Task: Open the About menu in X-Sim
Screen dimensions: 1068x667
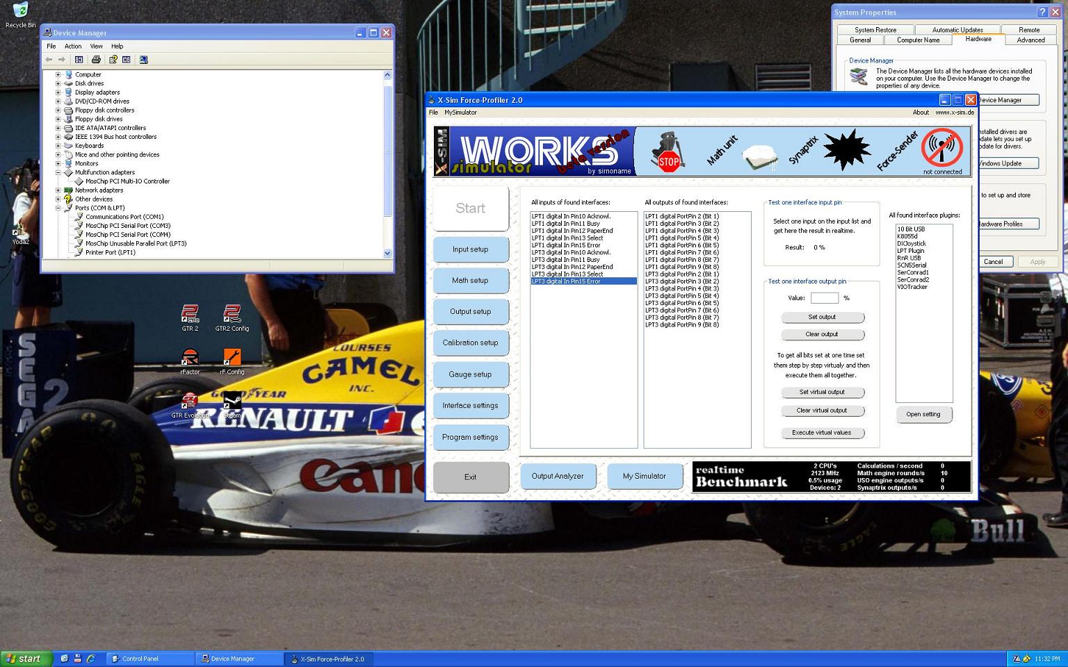Action: [921, 113]
